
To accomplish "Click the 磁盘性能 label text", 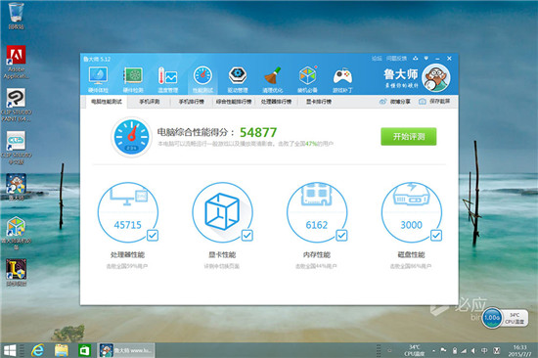I will coord(412,254).
